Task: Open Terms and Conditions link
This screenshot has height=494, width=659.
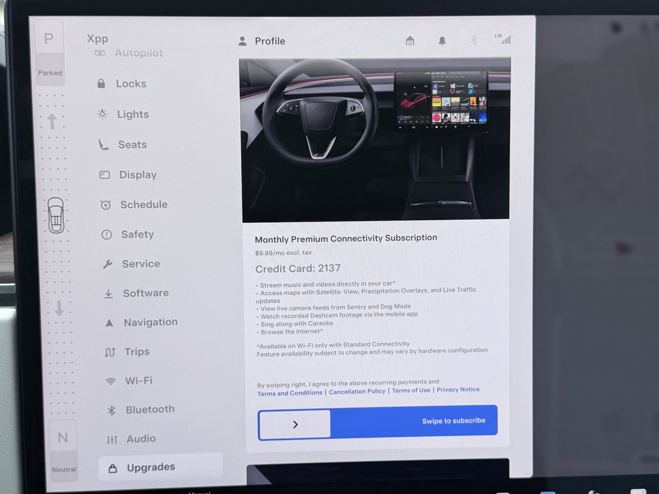Action: point(290,393)
